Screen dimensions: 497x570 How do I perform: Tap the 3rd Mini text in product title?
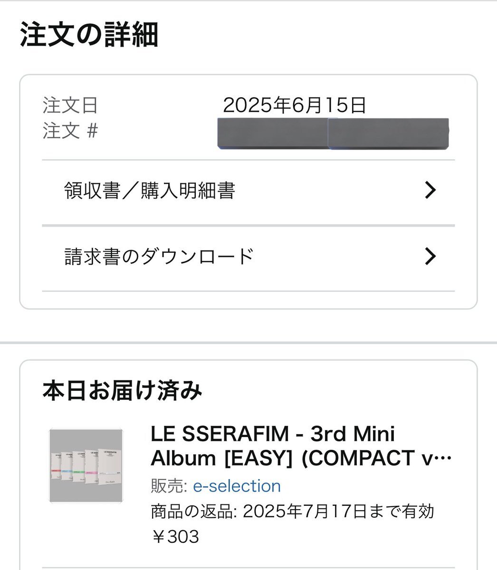[352, 433]
